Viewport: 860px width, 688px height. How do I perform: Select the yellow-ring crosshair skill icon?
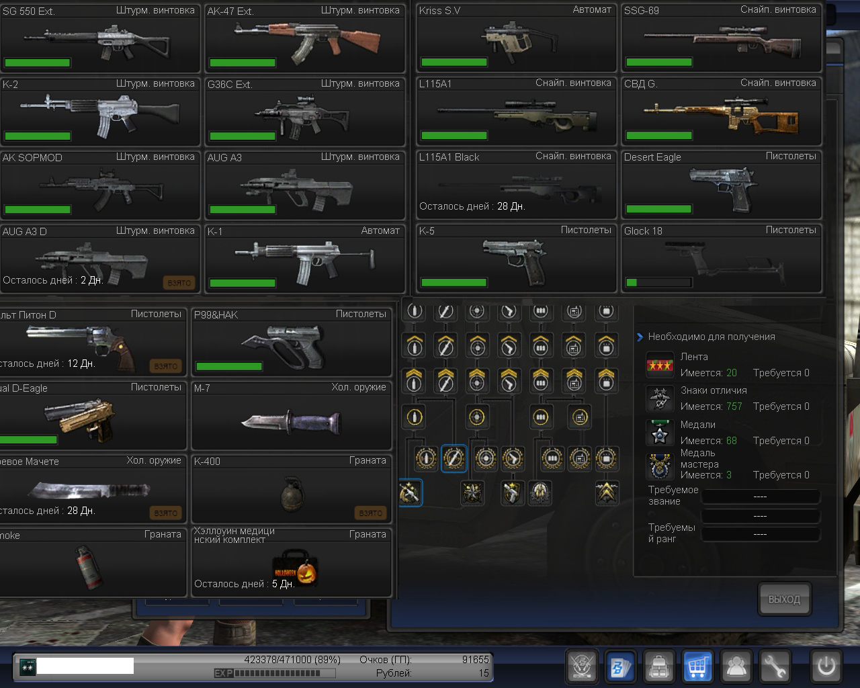click(x=476, y=417)
